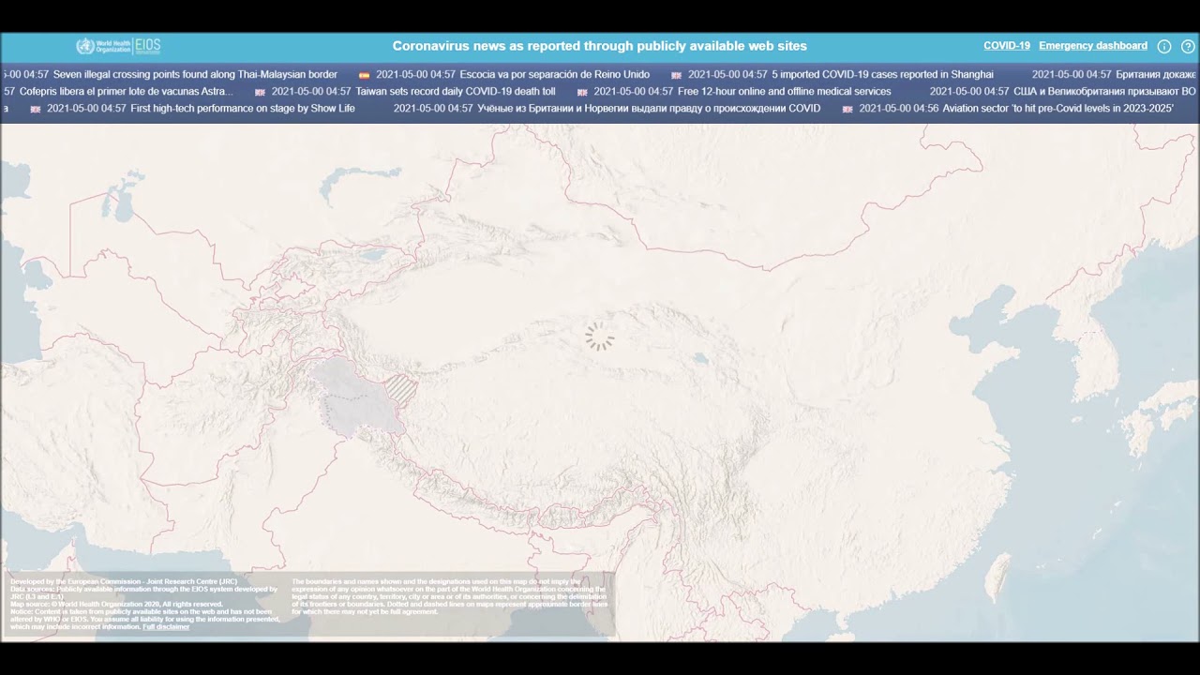Click the EIOS logo
Viewport: 1200px width, 675px height.
[148, 46]
